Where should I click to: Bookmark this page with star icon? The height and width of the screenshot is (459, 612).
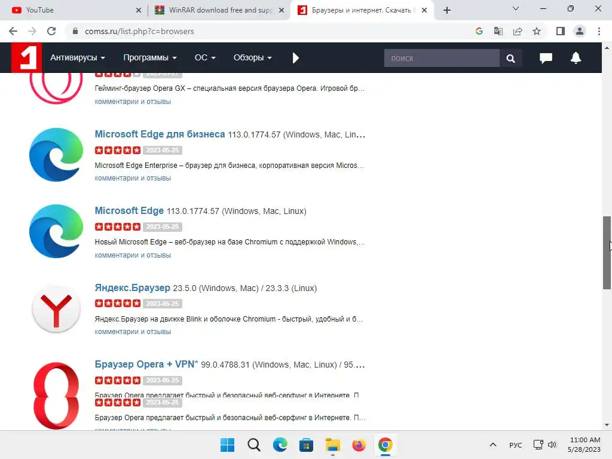click(x=537, y=31)
